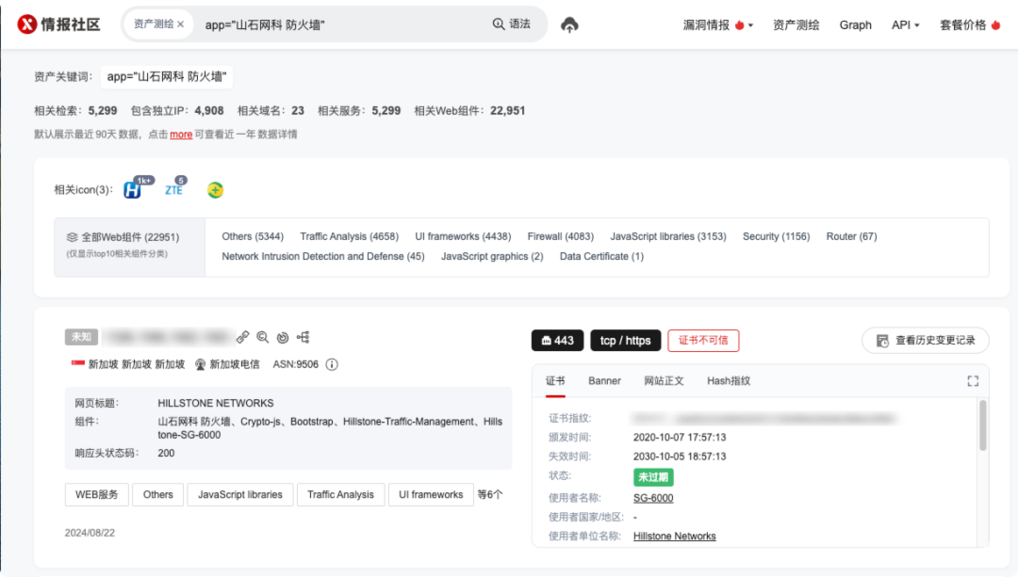Image resolution: width=1018 pixels, height=577 pixels.
Task: Click the magnifier search icon beside the IP
Action: (x=262, y=337)
